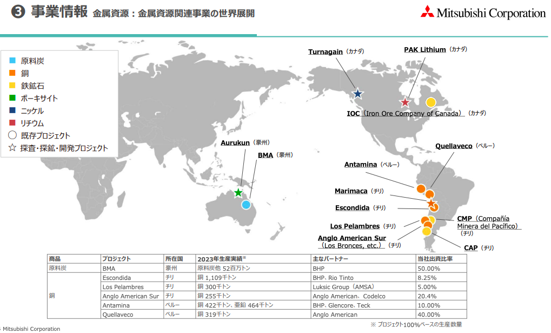Screen dimensions: 551x333
Task: Click the hollow circle 既存プロジェクト legend symbol
Action: click(12, 135)
